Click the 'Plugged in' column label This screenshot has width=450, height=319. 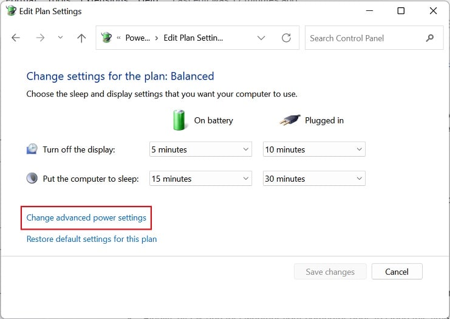(x=324, y=120)
